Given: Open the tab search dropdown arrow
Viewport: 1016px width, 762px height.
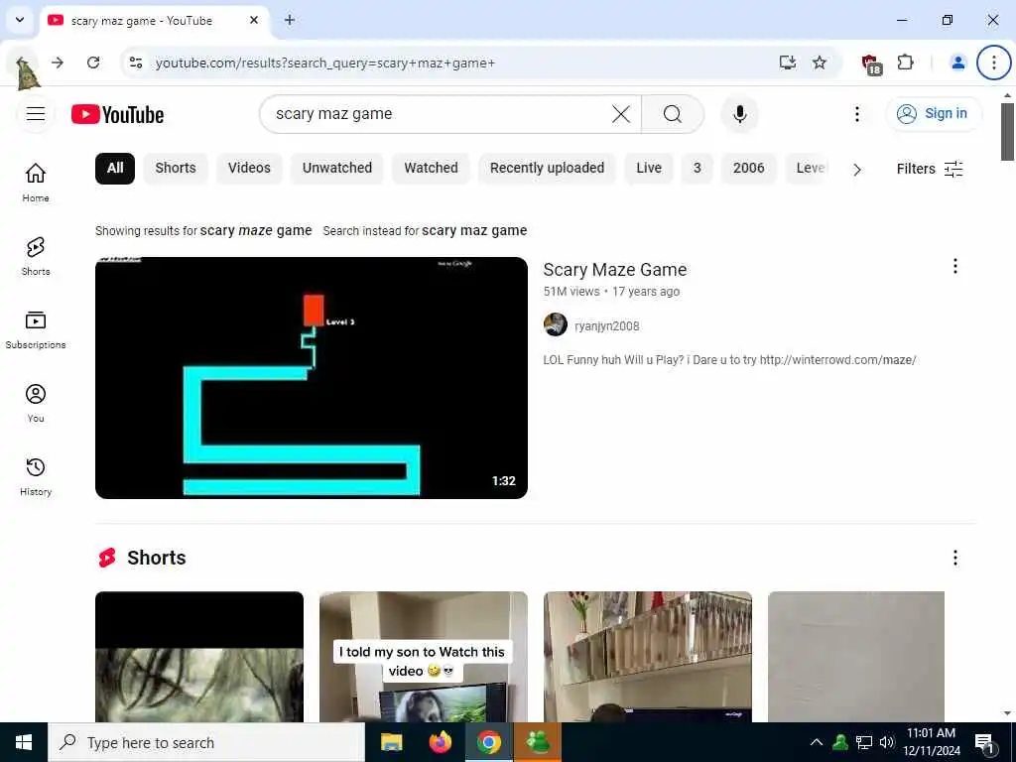Looking at the screenshot, I should pyautogui.click(x=20, y=20).
